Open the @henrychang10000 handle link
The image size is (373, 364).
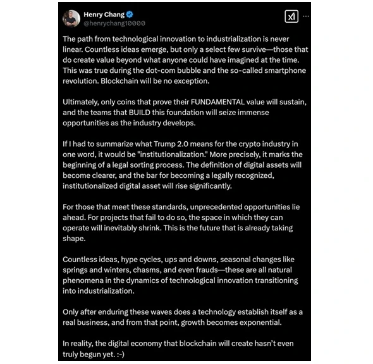tap(114, 23)
